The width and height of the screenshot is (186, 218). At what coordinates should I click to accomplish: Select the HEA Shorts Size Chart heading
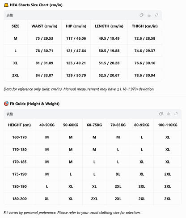36,5
